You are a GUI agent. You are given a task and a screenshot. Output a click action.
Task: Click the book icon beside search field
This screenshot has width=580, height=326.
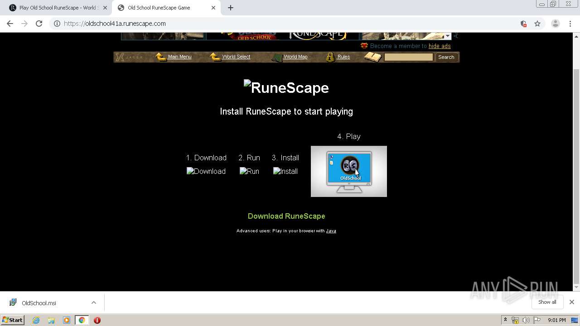tap(373, 57)
